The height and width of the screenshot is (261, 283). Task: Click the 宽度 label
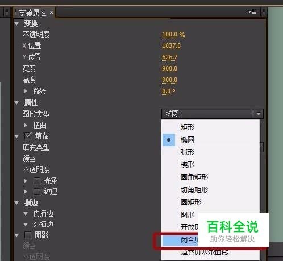click(x=29, y=68)
